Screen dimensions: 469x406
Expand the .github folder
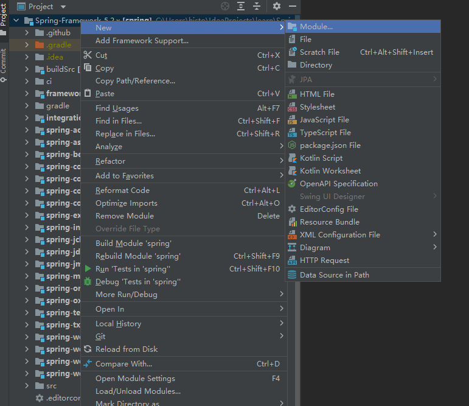click(27, 32)
